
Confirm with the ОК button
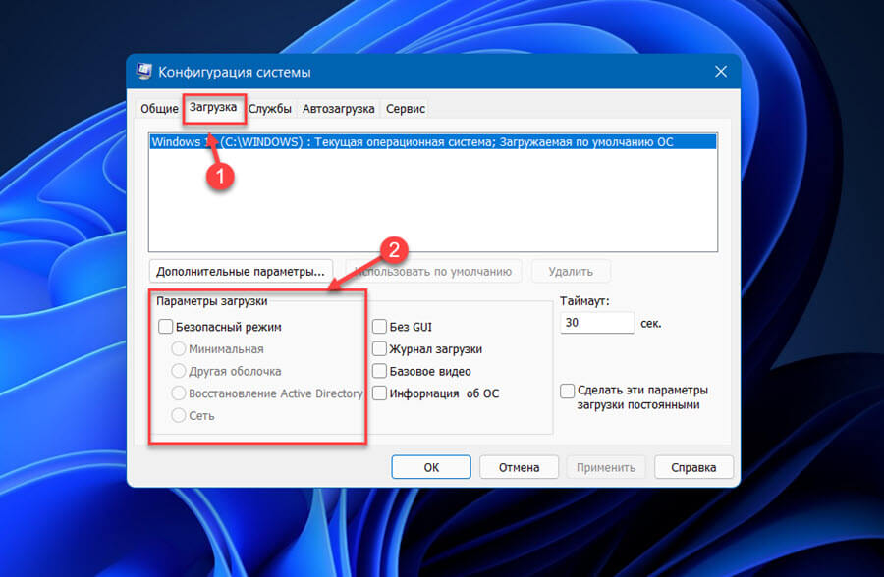click(x=431, y=467)
